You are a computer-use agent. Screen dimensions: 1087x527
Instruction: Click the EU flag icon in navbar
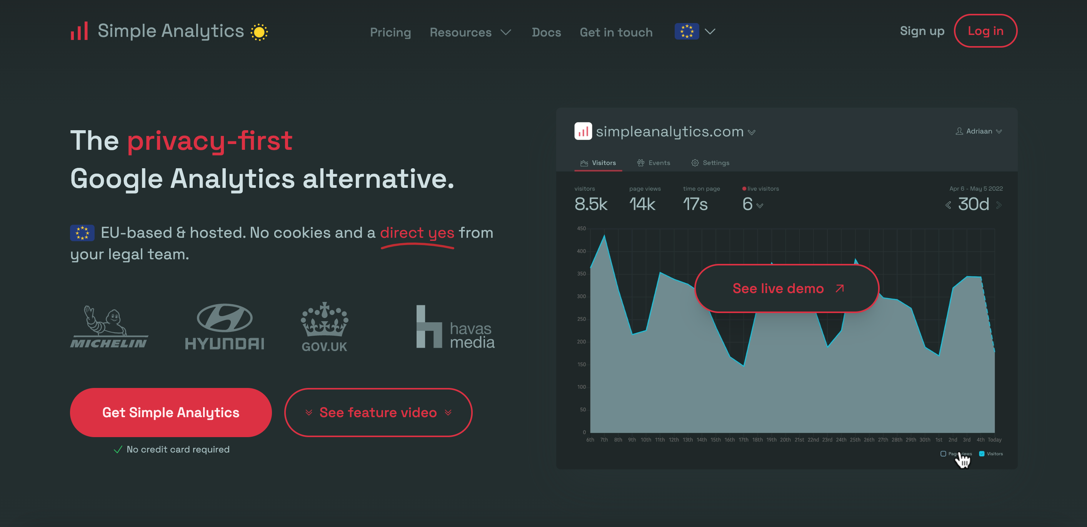pos(687,31)
